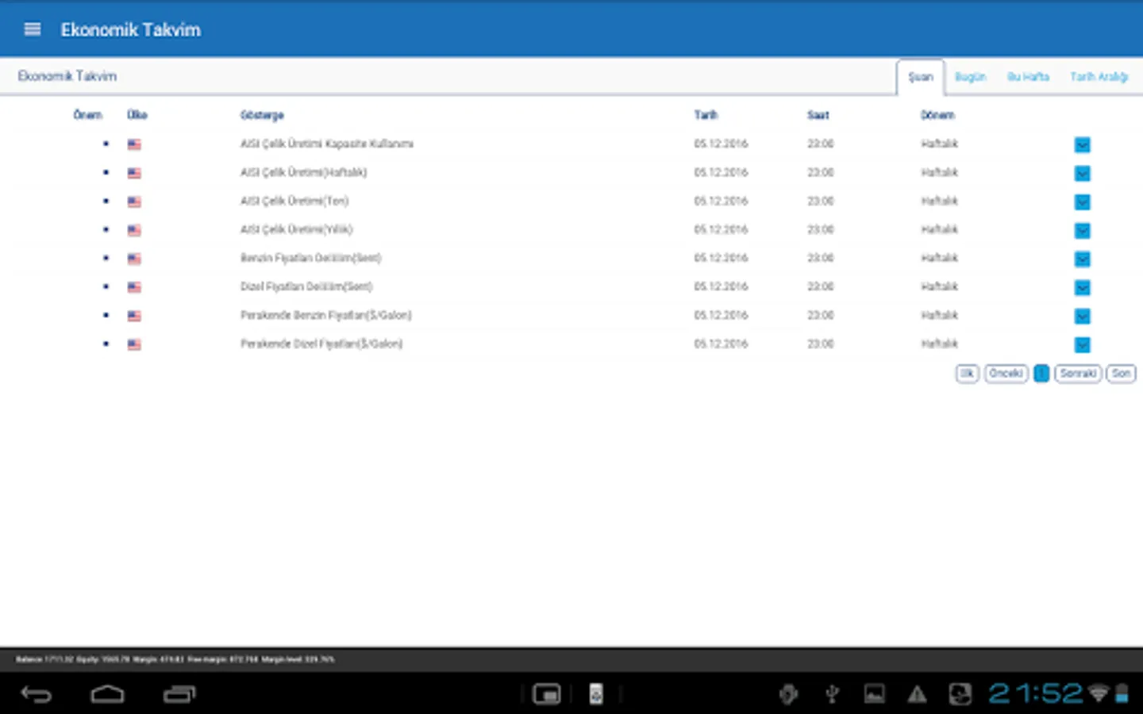This screenshot has height=714, width=1143.
Task: Click the date 05.12.2016 in the AISI Çelik Üretimi(Ton) row
Action: point(721,201)
